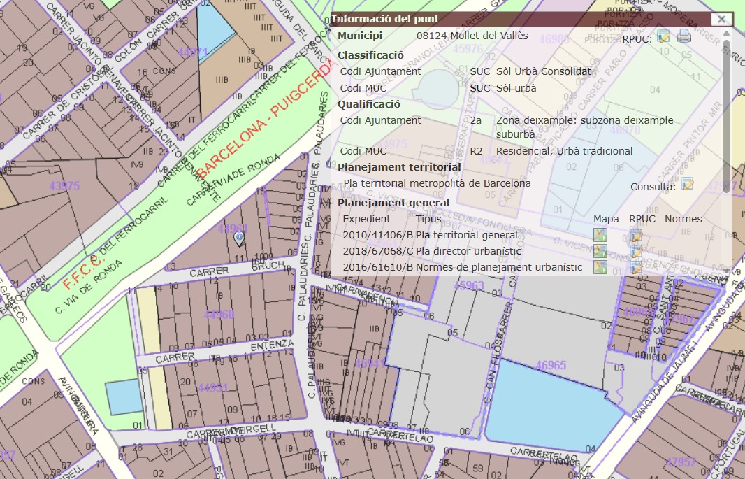Click the panel scrollbar down arrow

pyautogui.click(x=726, y=271)
